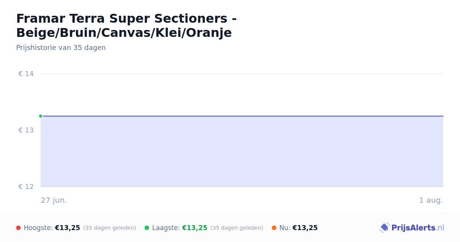The height and width of the screenshot is (242, 460).
Task: Click the PrijsAlerts price tag logo icon
Action: point(384,228)
